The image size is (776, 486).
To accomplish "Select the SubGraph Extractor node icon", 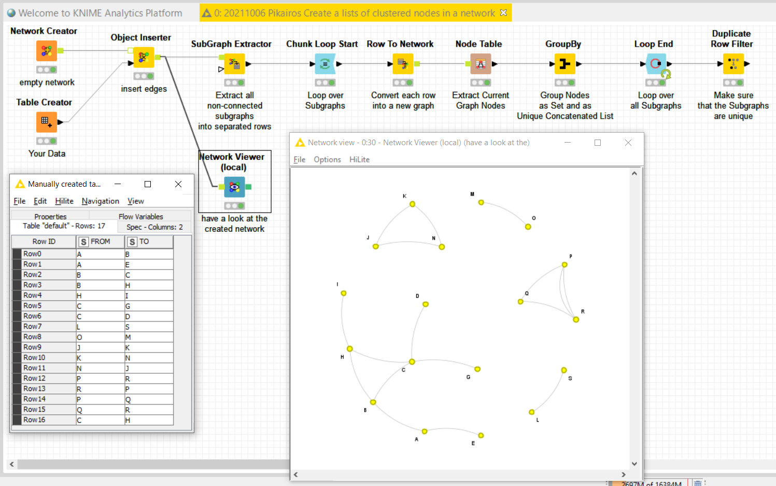I will 234,64.
